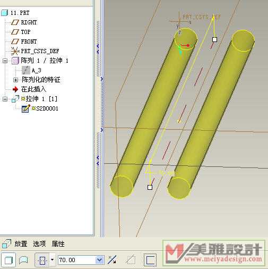
Task: Open the 选项 tab
Action: 39,244
